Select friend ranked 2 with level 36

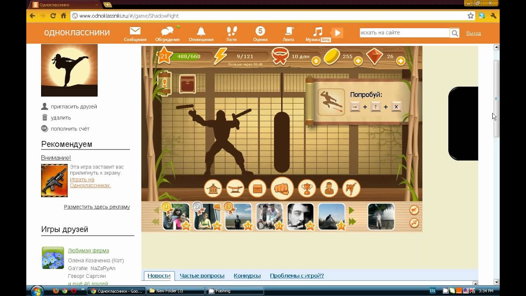208,217
